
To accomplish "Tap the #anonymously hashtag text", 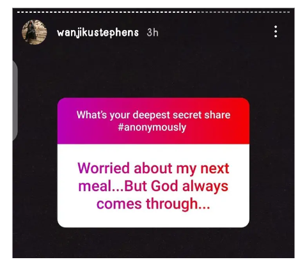I will (152, 127).
